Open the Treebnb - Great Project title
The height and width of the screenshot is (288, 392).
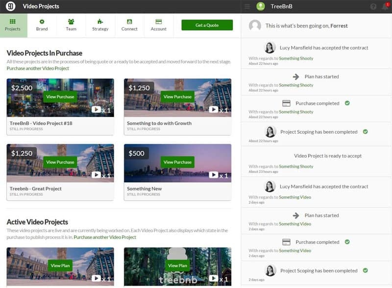(35, 189)
